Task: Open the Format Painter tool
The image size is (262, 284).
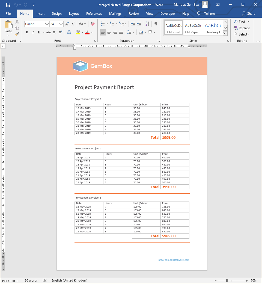Action: (x=16, y=33)
